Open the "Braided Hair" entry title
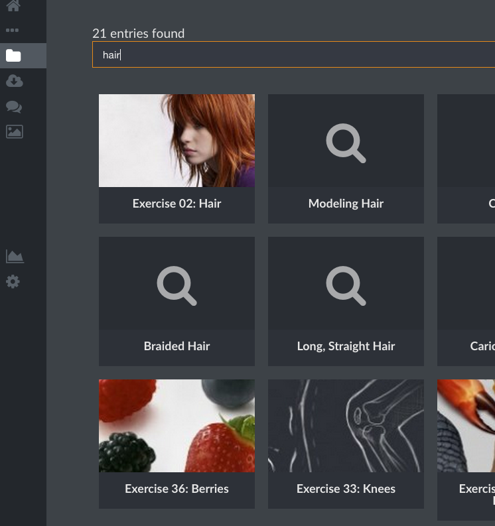The height and width of the screenshot is (526, 495). tap(177, 346)
